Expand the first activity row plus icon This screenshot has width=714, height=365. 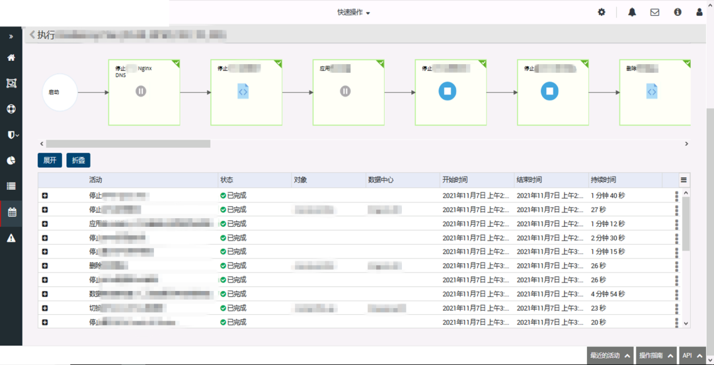point(45,196)
